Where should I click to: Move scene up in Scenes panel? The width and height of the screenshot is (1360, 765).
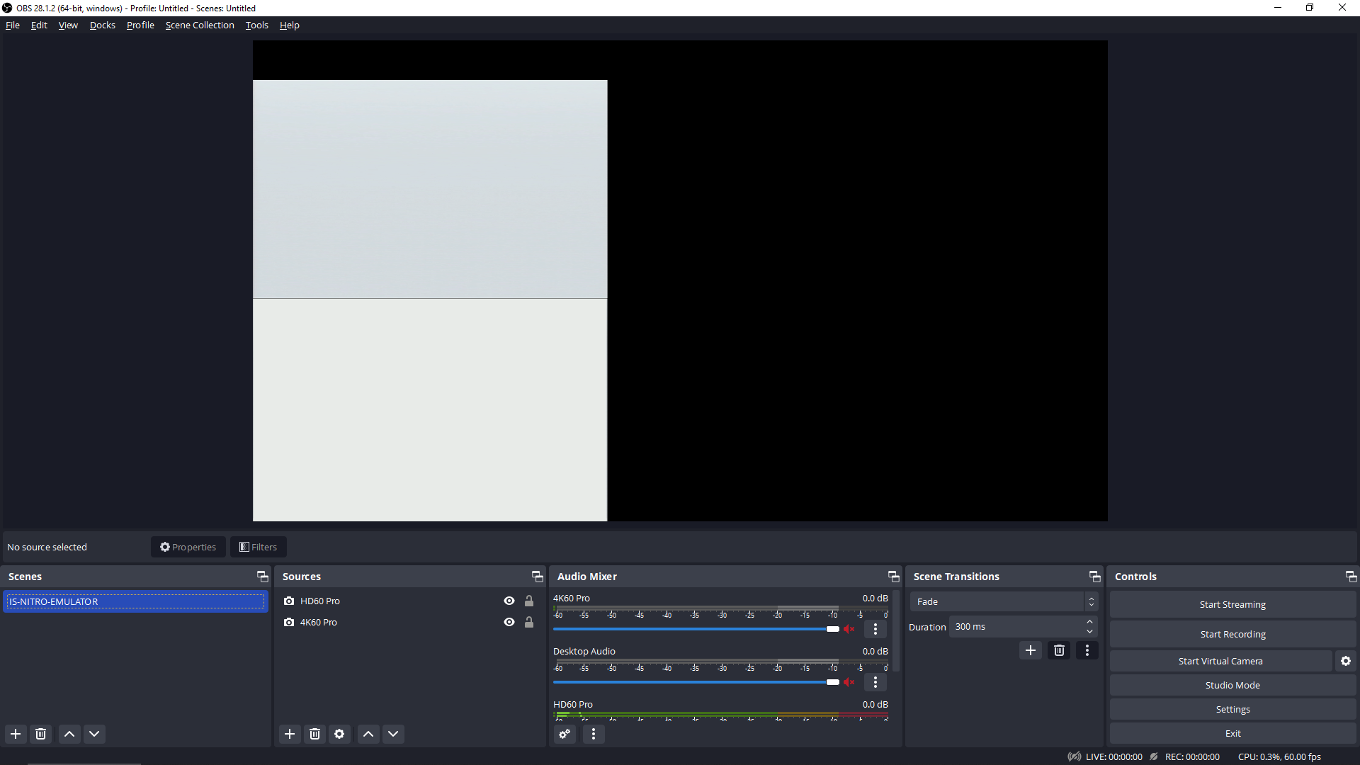pos(69,734)
